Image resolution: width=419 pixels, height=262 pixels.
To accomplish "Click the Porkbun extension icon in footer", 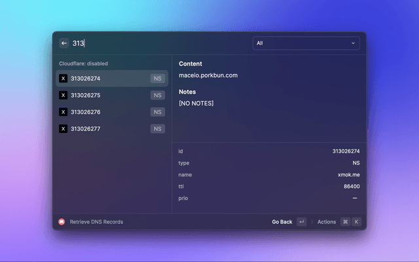I will [x=62, y=222].
